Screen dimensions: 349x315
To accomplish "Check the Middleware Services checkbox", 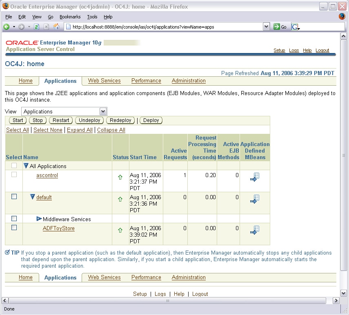I will click(x=14, y=218).
